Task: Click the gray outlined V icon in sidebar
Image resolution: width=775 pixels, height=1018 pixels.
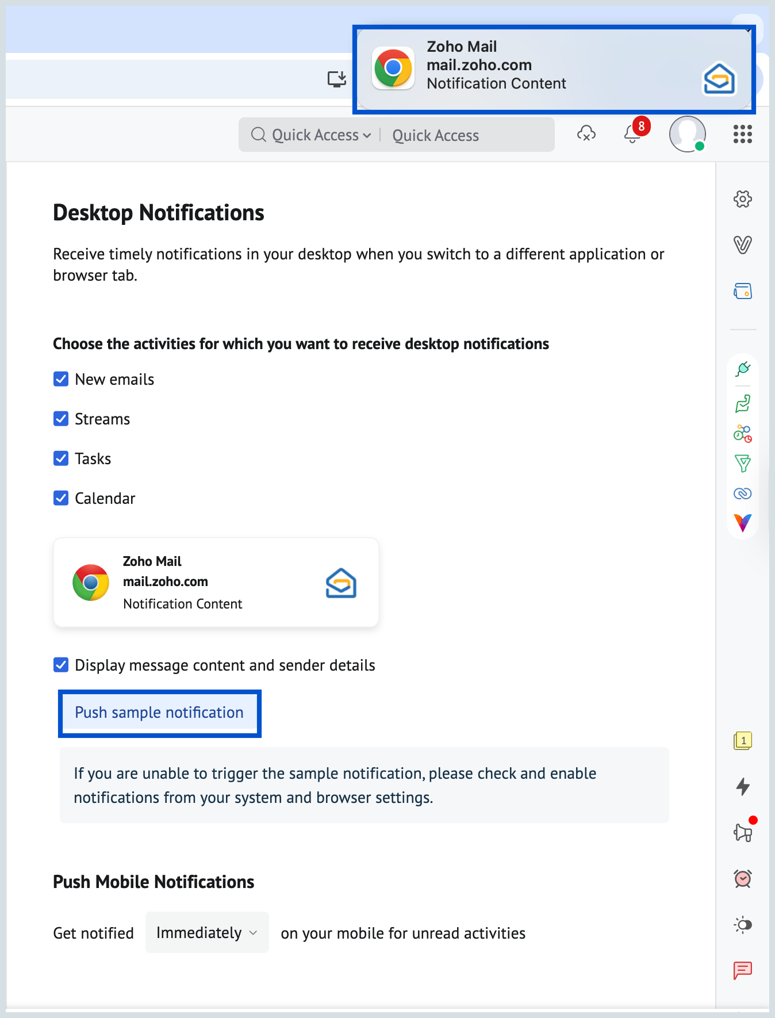Action: (743, 245)
